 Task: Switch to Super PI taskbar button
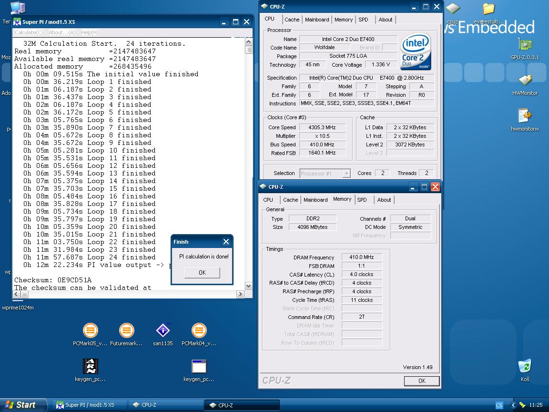pyautogui.click(x=89, y=405)
